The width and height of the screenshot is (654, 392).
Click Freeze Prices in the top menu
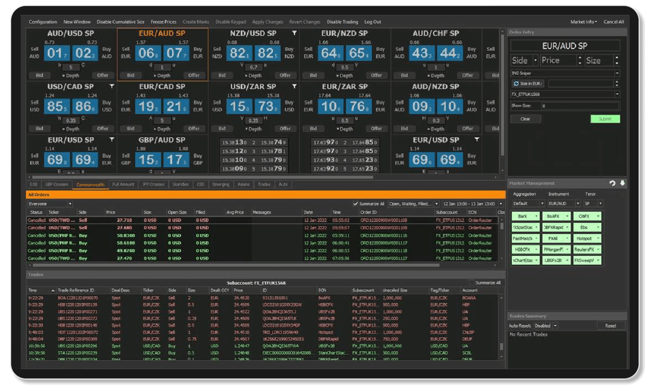click(x=163, y=22)
